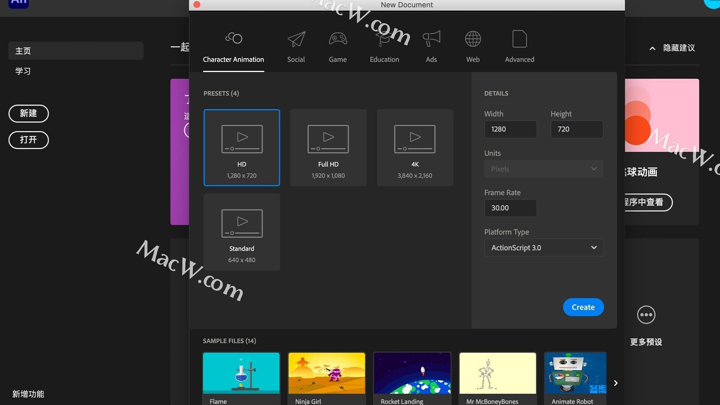Screen dimensions: 720x405
Task: Click the 更多预设 ellipsis icon
Action: [646, 315]
